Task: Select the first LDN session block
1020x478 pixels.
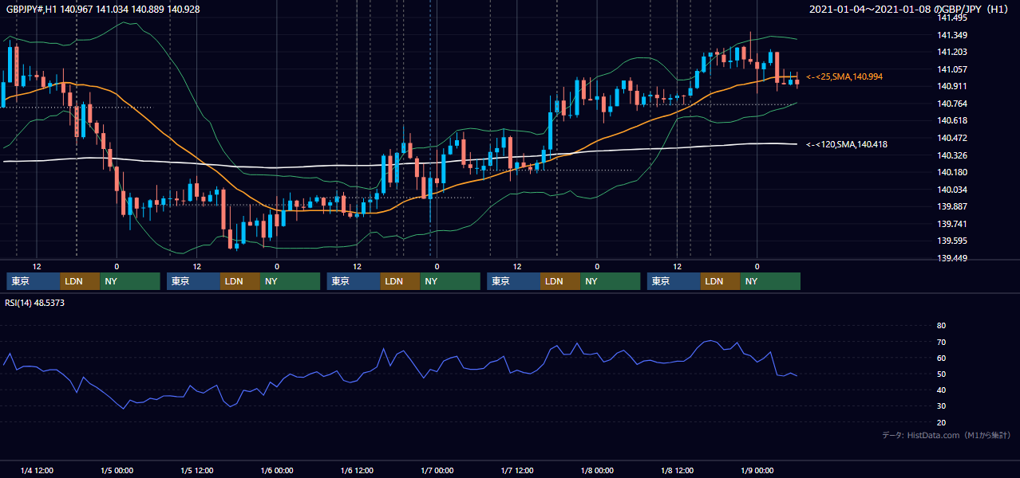Action: click(80, 281)
